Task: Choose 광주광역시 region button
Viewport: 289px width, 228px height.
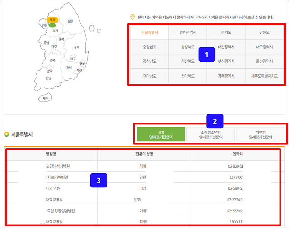Action: [x=226, y=76]
